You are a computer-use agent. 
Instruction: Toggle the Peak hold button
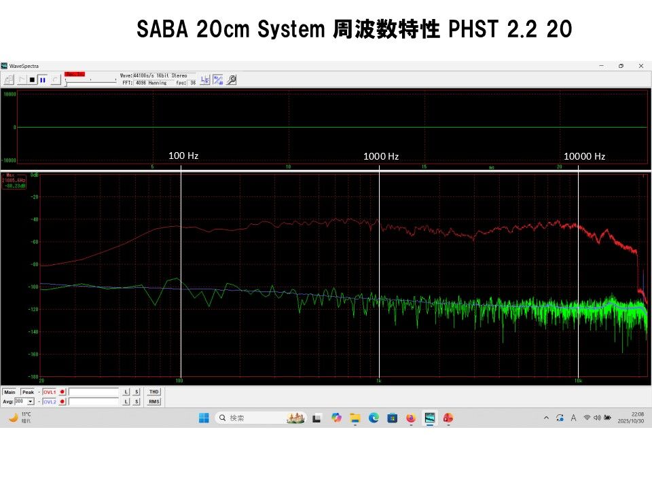28,392
